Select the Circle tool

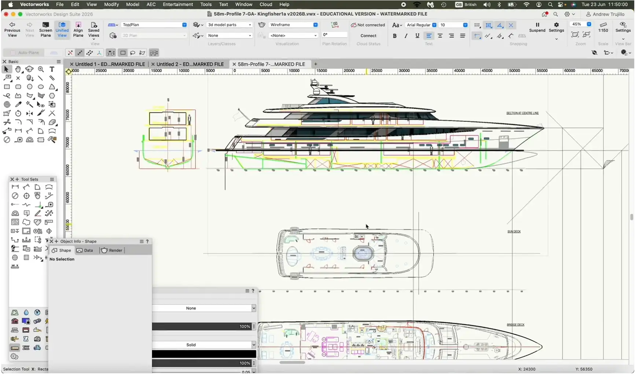coord(29,87)
